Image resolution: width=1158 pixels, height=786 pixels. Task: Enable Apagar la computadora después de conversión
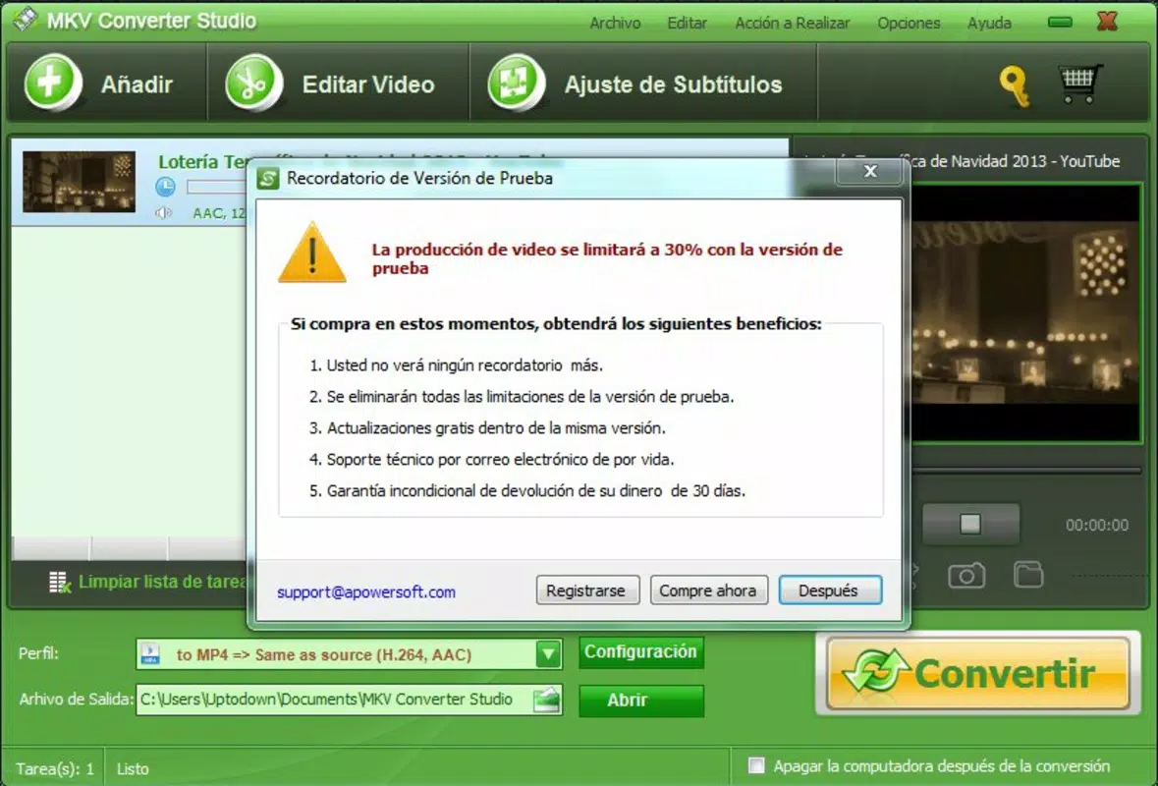[x=756, y=765]
